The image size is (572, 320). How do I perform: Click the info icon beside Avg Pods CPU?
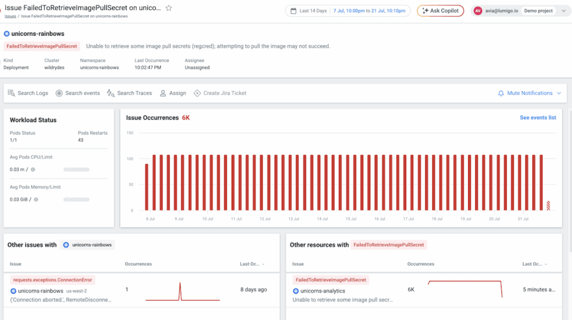pyautogui.click(x=33, y=169)
